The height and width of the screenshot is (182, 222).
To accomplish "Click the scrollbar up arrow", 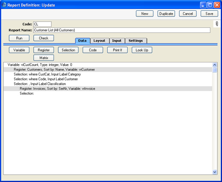I will (x=214, y=65).
